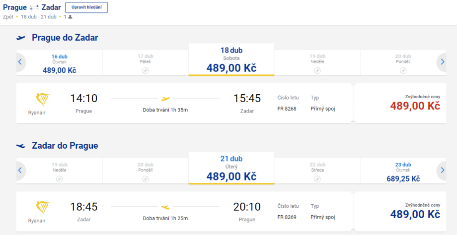Click the unavailable icon under 17 dub Pátek
Image resolution: width=457 pixels, height=235 pixels.
tap(145, 71)
